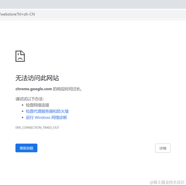186x186 pixels.
Task: Click the 无法访问此网站 heading
Action: coord(37,78)
